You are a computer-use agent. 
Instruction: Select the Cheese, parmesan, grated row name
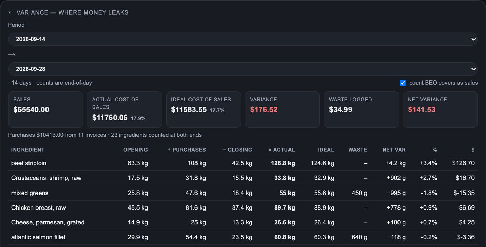click(x=48, y=222)
